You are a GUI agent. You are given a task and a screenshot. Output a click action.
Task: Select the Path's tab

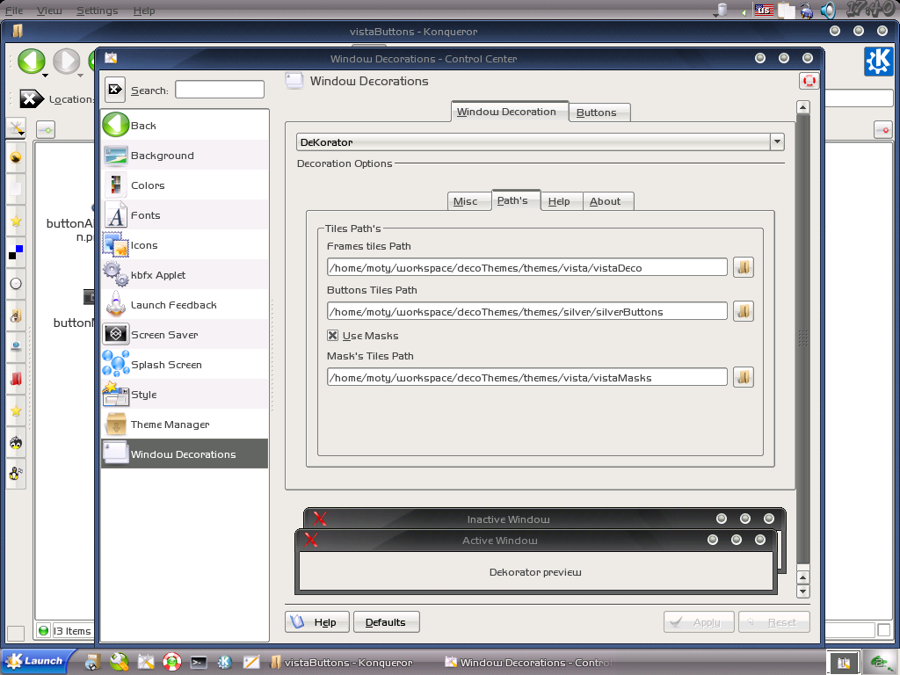tap(515, 200)
